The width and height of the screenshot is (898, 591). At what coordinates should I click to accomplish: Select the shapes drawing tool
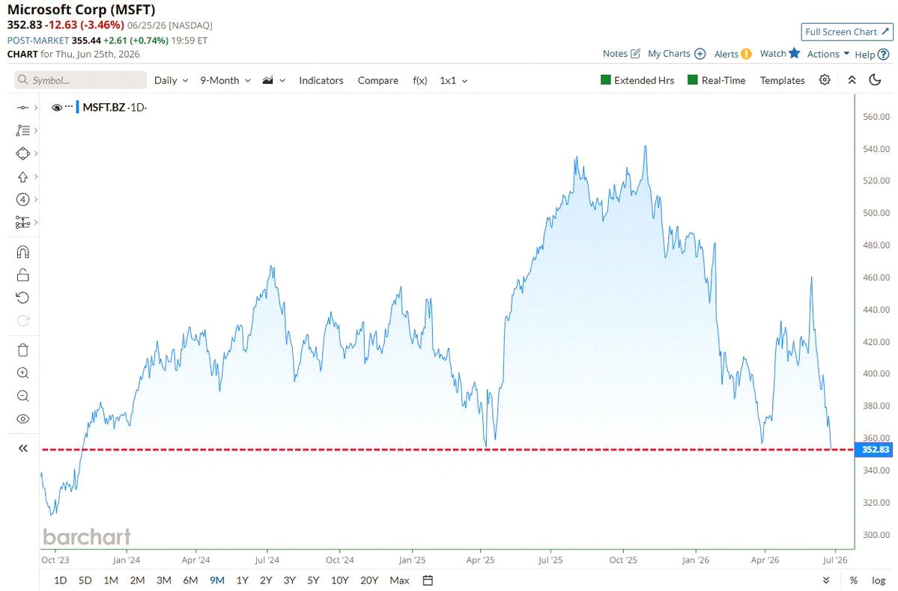point(23,153)
